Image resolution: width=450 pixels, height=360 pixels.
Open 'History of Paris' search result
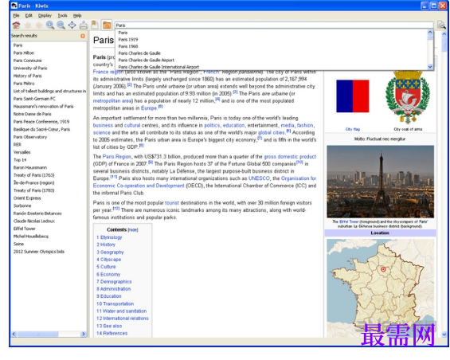28,76
